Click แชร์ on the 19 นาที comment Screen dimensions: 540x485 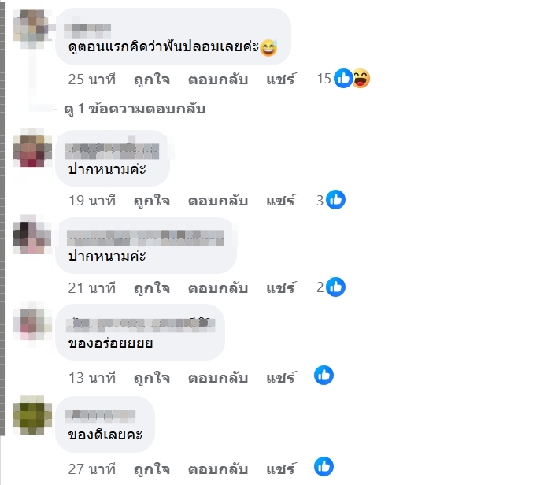click(281, 200)
